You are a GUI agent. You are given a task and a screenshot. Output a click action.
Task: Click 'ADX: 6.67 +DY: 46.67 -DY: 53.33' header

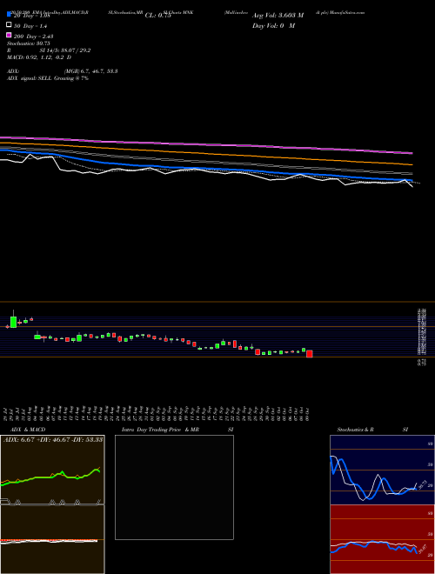(53, 439)
